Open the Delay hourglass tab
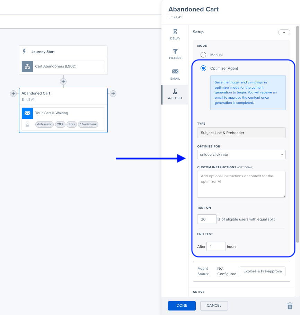Image resolution: width=300 pixels, height=315 pixels. [x=175, y=34]
